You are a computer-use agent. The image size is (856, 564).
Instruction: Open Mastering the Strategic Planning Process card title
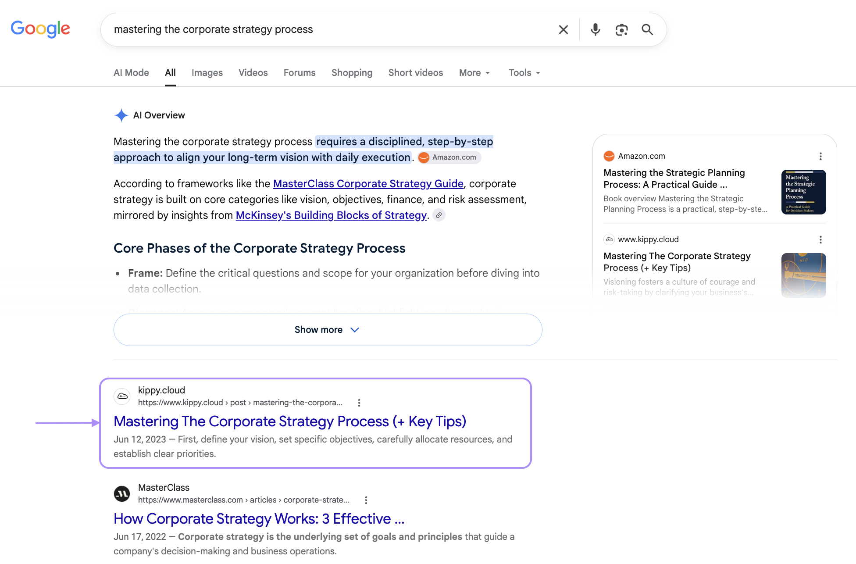[674, 178]
